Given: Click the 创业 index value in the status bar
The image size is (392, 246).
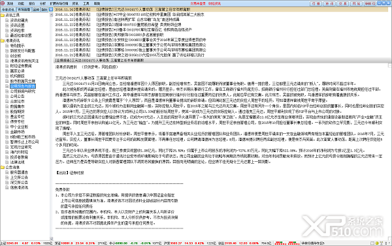Looking at the screenshot, I should click(231, 243).
